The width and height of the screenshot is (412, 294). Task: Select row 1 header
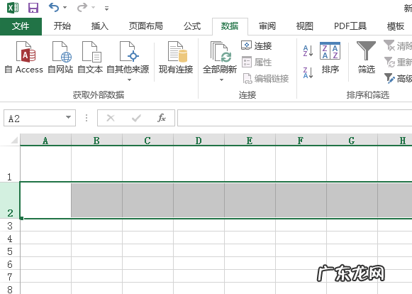[x=10, y=164]
